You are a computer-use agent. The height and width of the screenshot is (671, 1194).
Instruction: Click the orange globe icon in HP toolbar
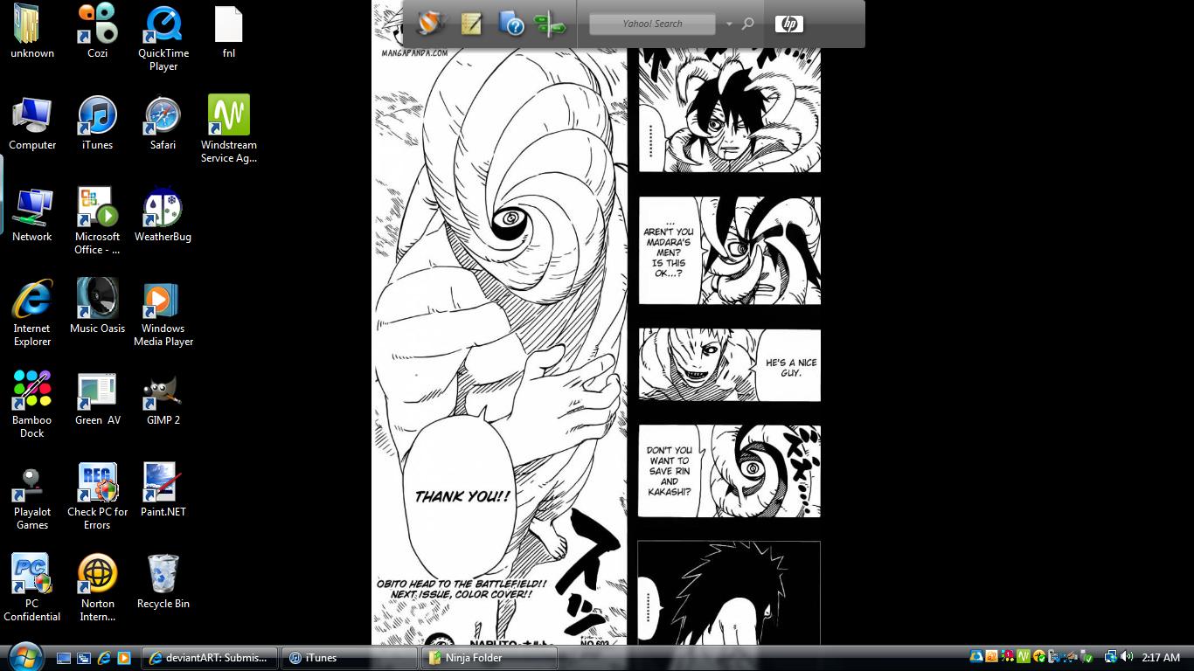pos(430,24)
